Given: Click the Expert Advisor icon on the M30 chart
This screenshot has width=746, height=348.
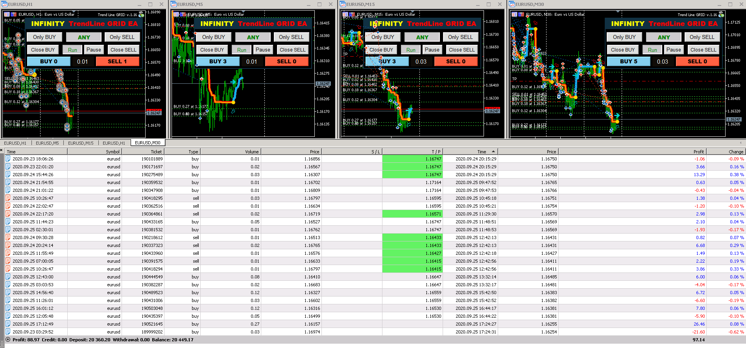Looking at the screenshot, I should [721, 15].
